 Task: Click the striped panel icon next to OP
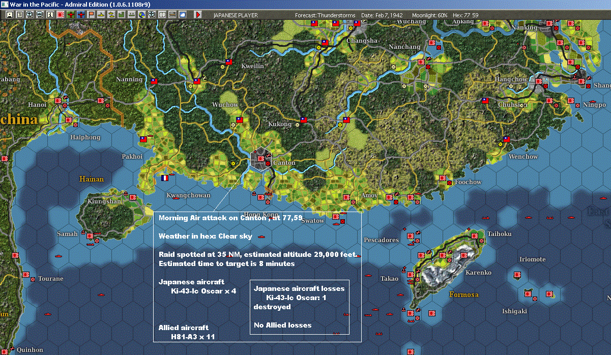[x=172, y=15]
